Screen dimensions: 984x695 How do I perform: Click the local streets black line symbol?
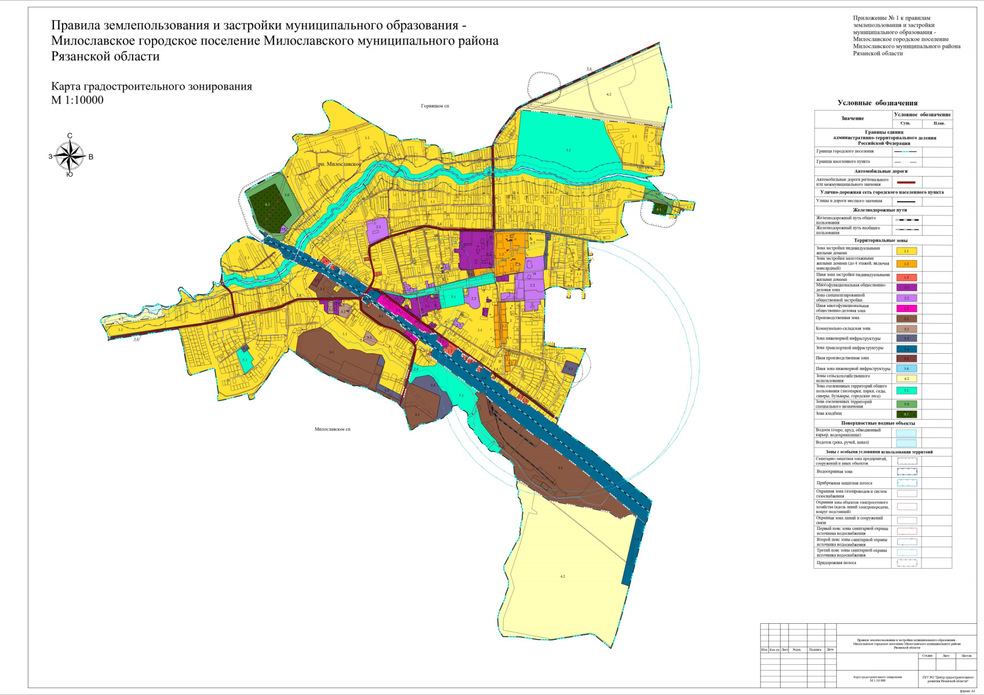(906, 202)
